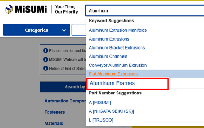Click the info icon beside 'Notice of End of Sales'

[x=45, y=68]
